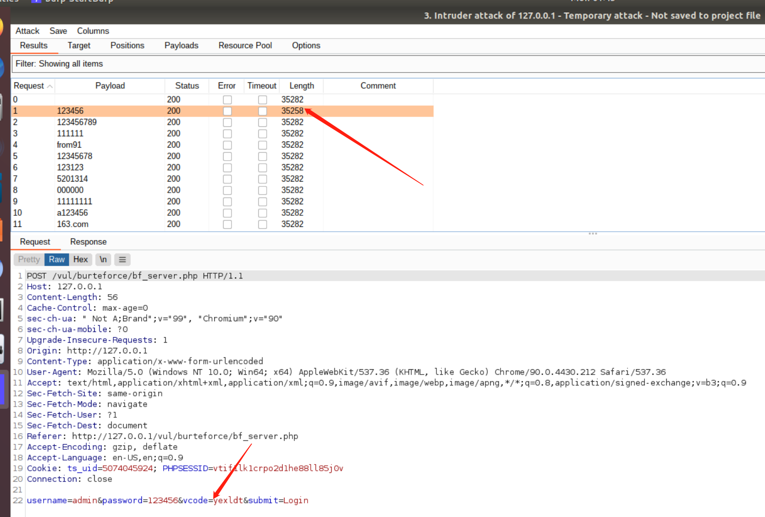Image resolution: width=765 pixels, height=517 pixels.
Task: Toggle Error checkbox in the 123123 row
Action: pos(227,168)
